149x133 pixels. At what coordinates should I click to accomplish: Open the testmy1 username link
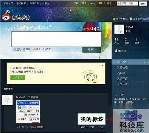click(21, 97)
